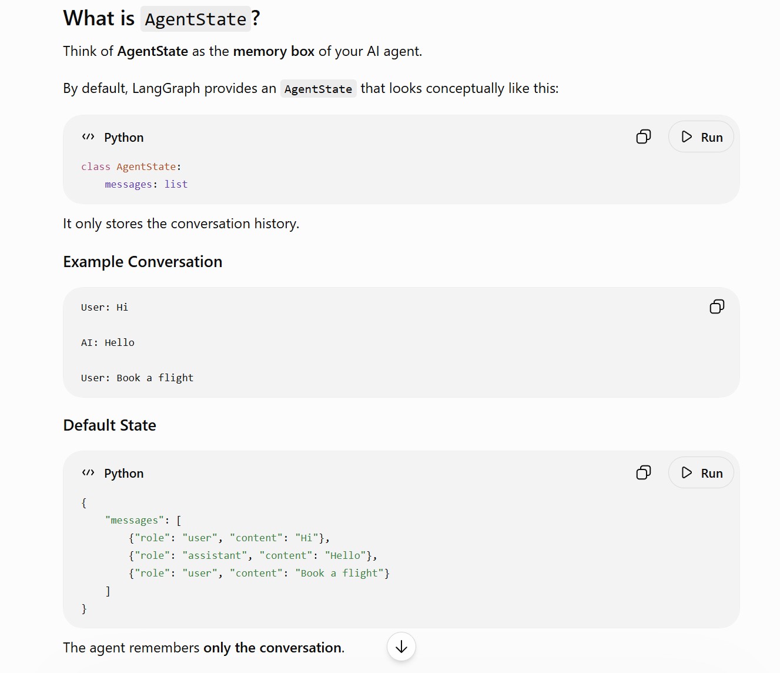
Task: Click 'It only stores the conversation history.' text
Action: tap(181, 224)
